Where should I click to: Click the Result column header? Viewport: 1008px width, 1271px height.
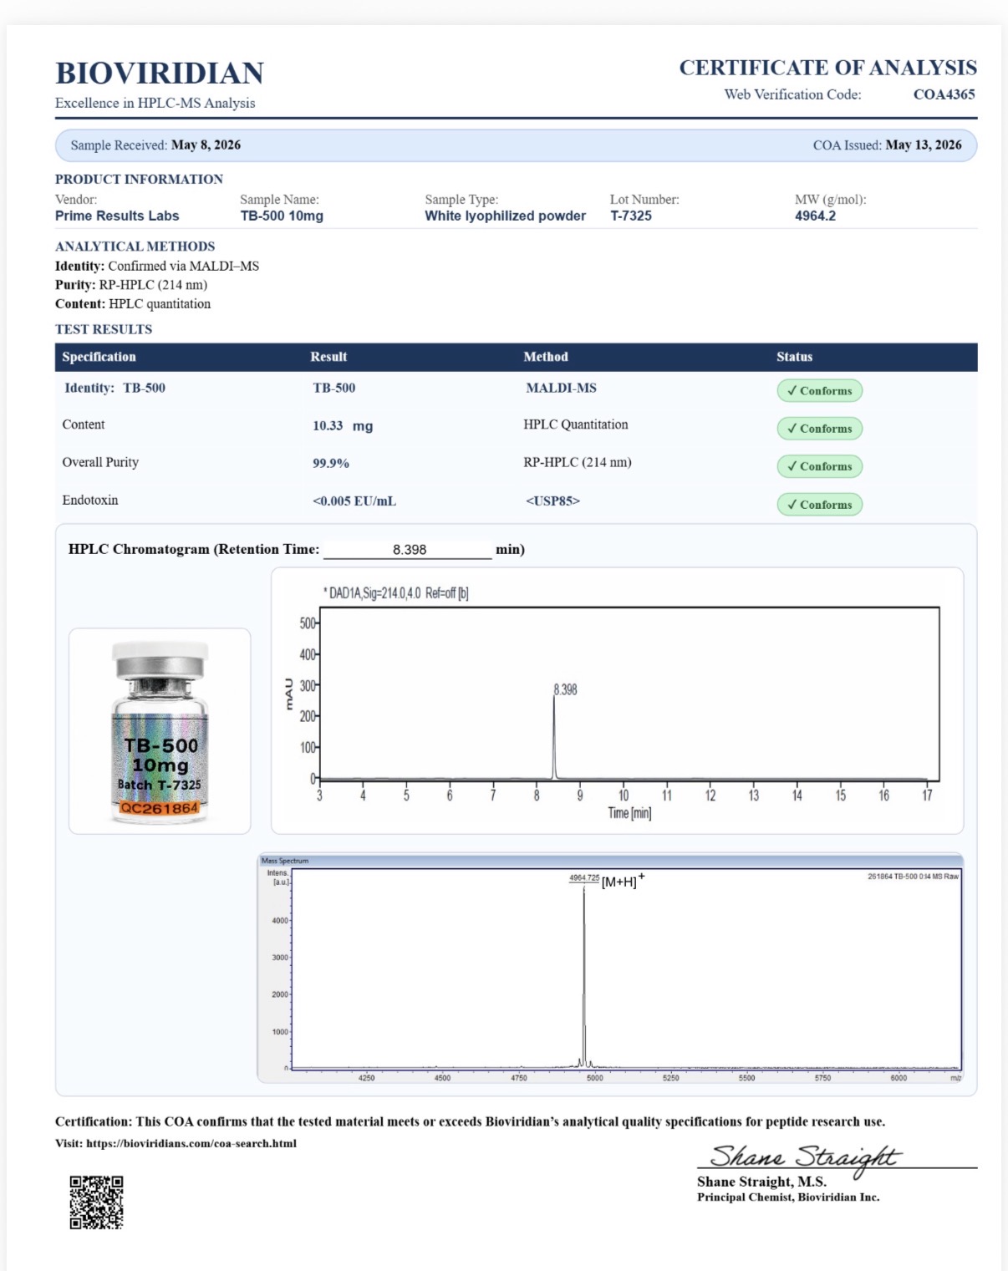[x=328, y=357]
